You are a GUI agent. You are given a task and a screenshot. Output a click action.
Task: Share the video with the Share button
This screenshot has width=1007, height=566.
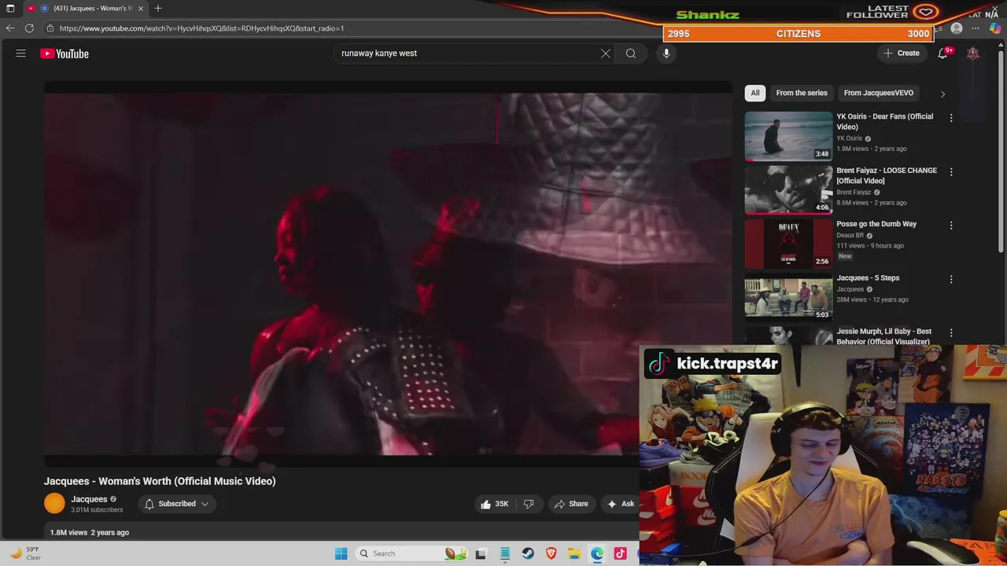tap(571, 504)
